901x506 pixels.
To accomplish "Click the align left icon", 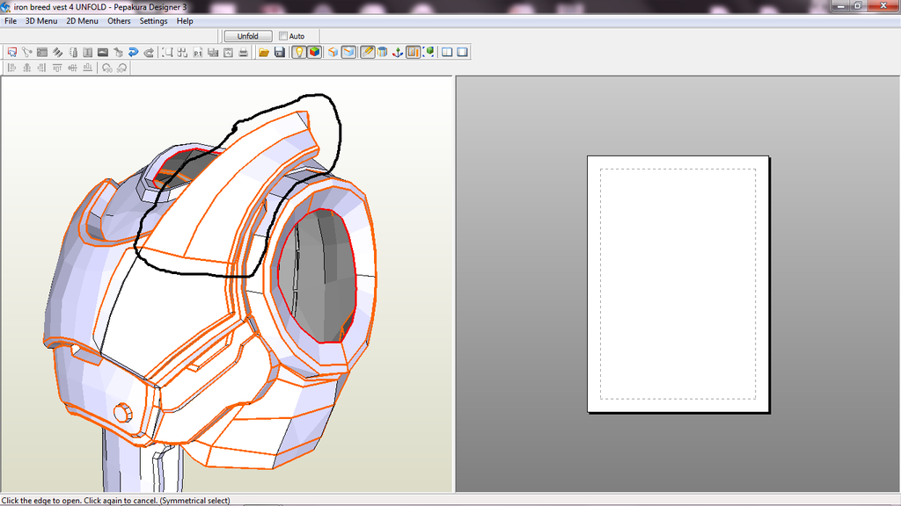I will click(11, 68).
